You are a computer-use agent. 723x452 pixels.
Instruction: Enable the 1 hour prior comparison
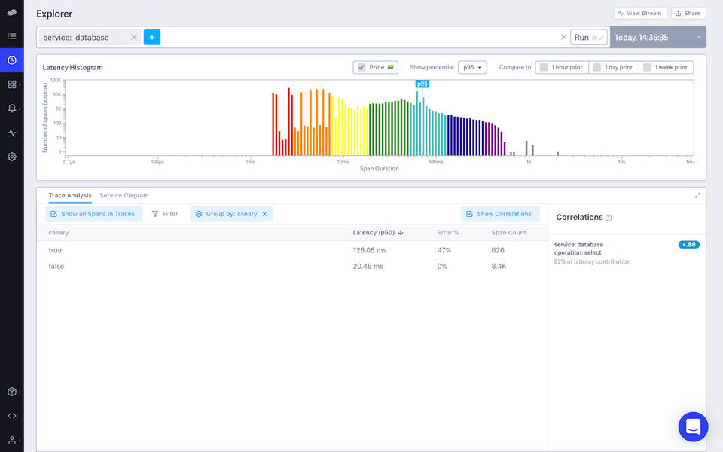coord(561,67)
